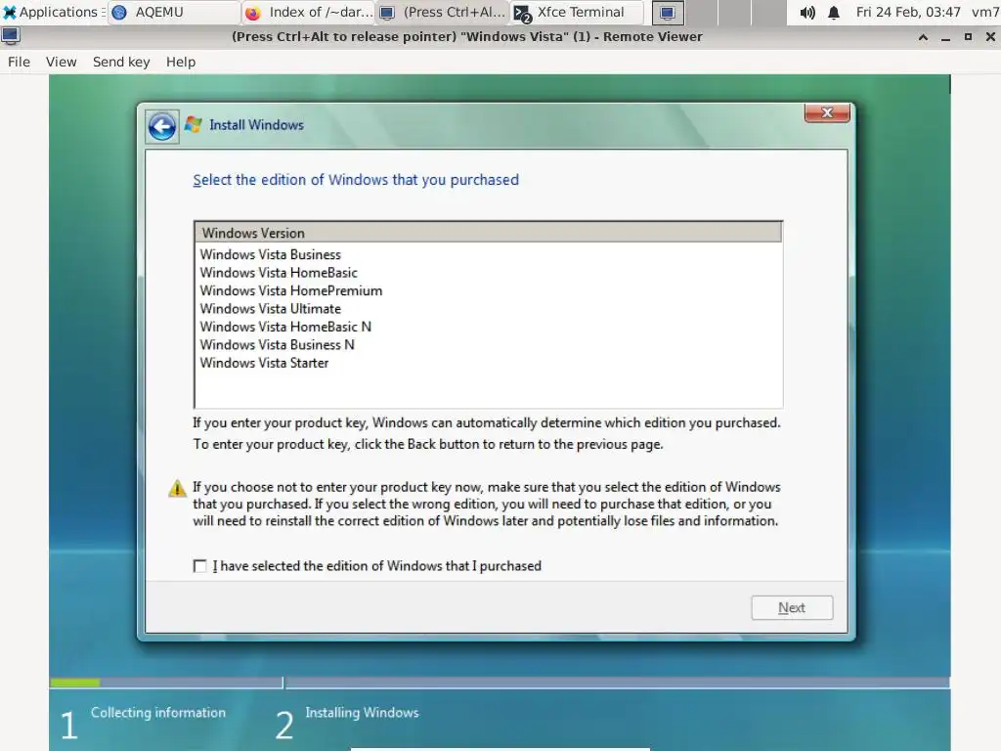The image size is (1001, 751).
Task: Click the clock showing Fri 24 Feb, 03:47
Action: pyautogui.click(x=908, y=12)
